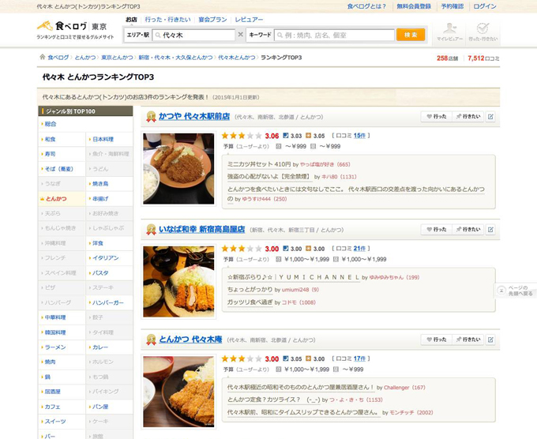Open the 行った・行きたい header icon
This screenshot has height=439, width=537.
click(x=483, y=31)
